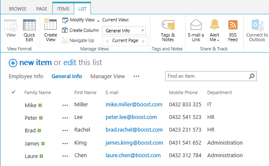Click the Laure family name cell

pos(31,156)
